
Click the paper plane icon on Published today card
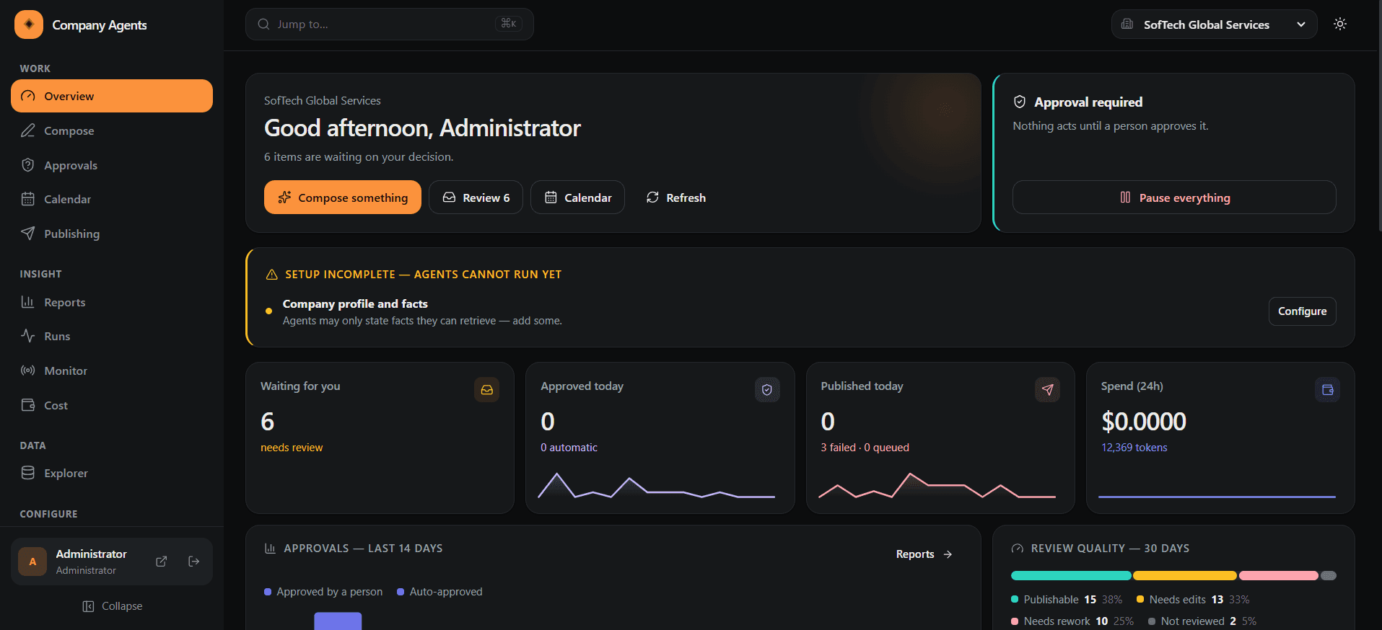tap(1047, 390)
